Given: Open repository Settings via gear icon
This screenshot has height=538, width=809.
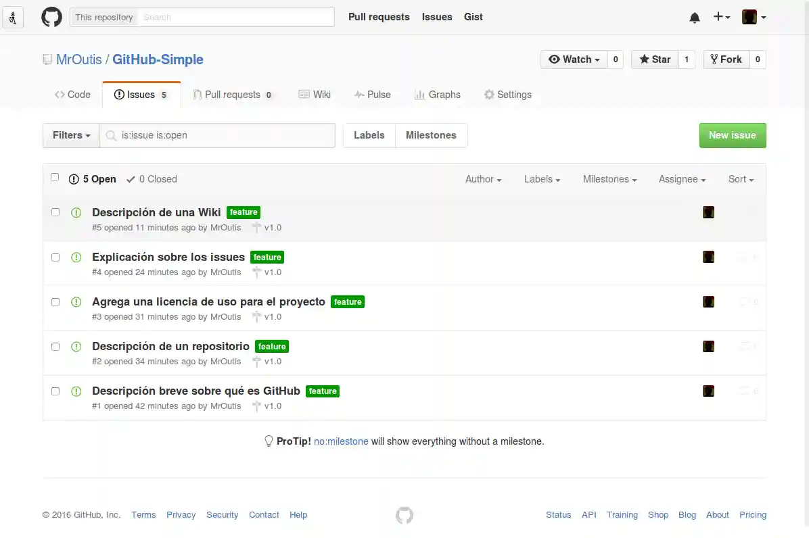Looking at the screenshot, I should click(489, 95).
